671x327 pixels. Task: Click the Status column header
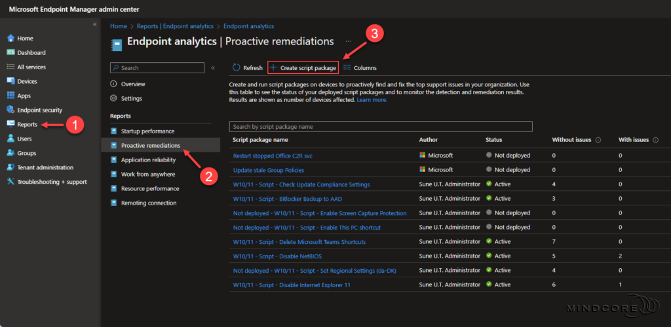tap(494, 140)
